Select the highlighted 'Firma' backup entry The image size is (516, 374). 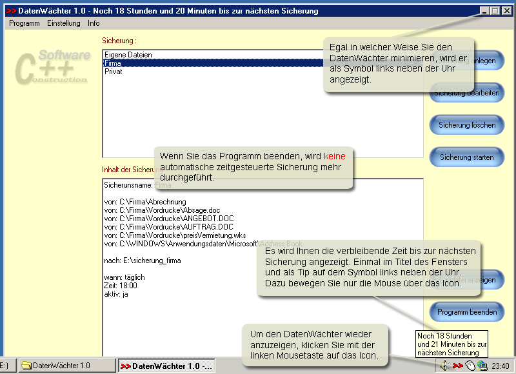tap(114, 63)
